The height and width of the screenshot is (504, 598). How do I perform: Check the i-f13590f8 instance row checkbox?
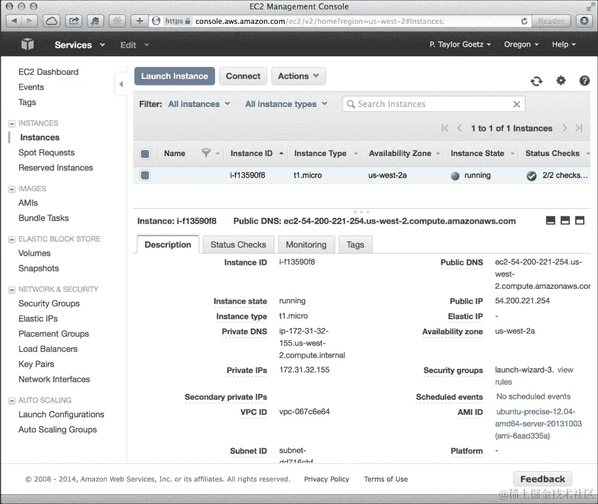(145, 175)
